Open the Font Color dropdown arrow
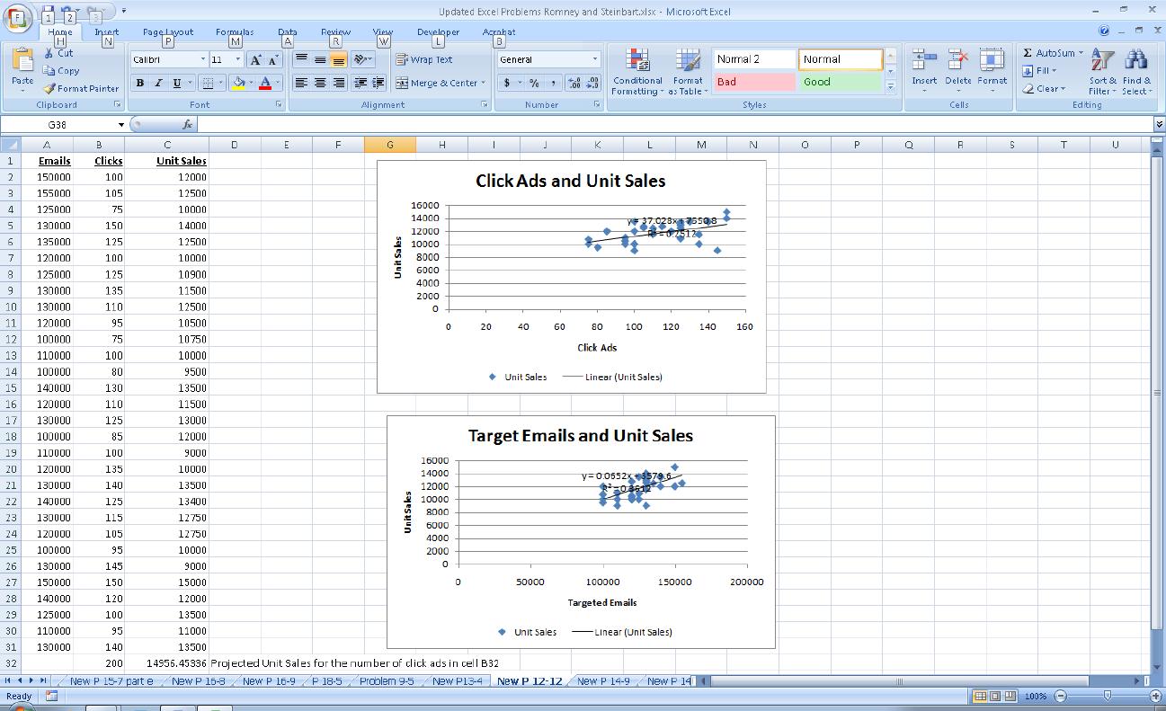This screenshot has height=711, width=1166. coord(279,83)
